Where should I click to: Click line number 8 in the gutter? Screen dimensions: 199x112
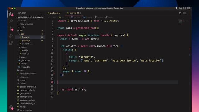[53, 46]
